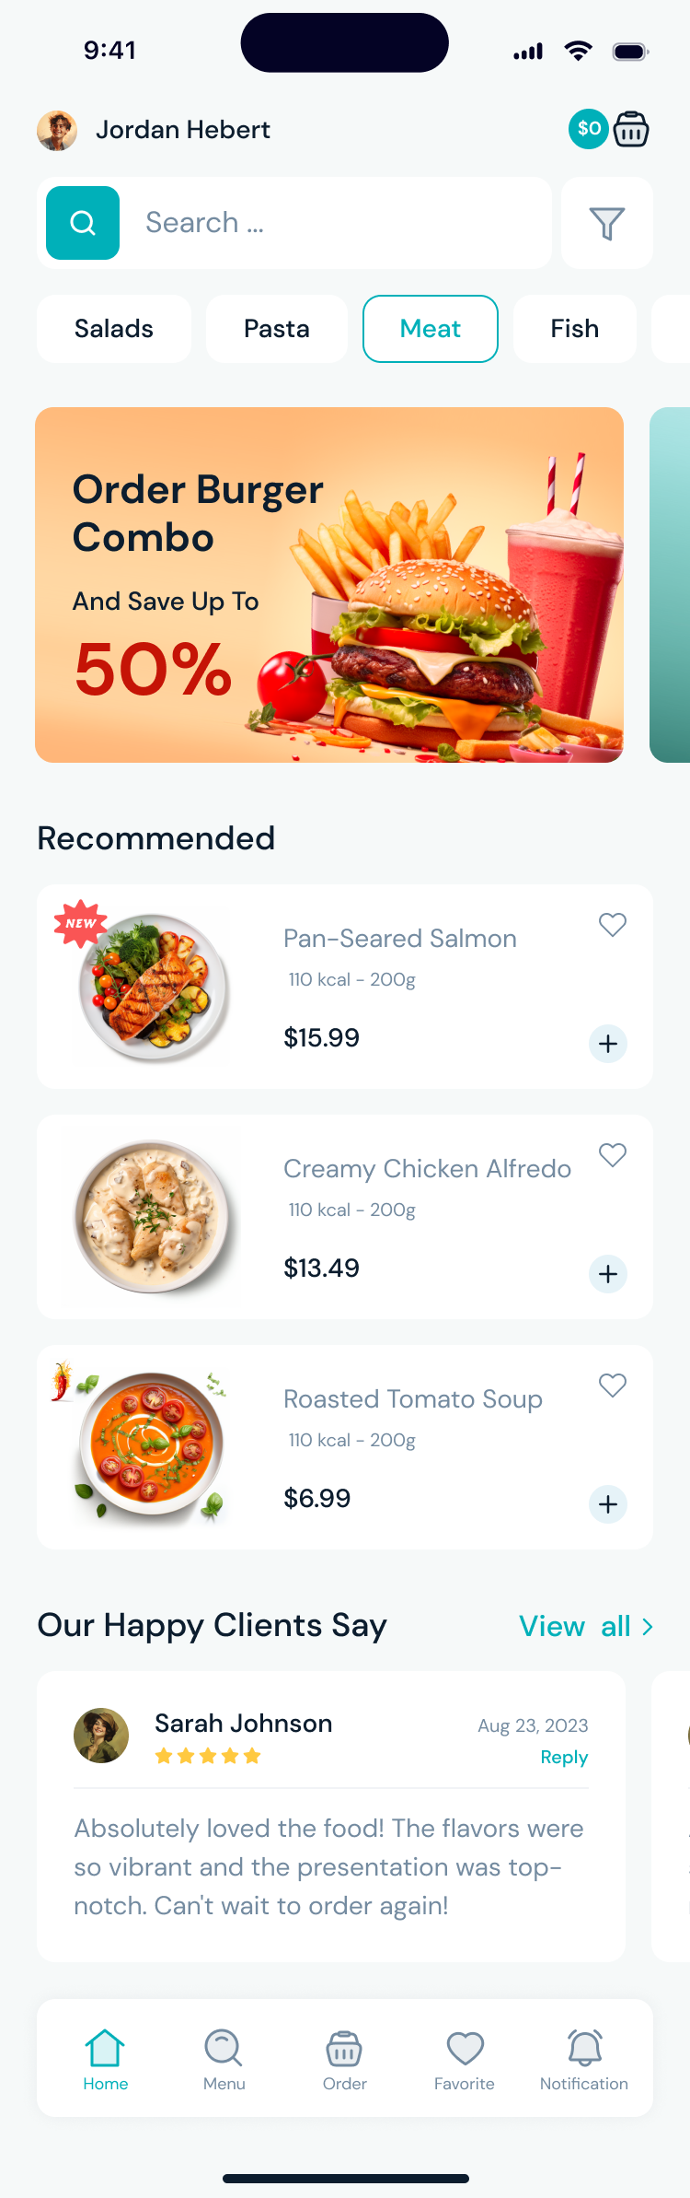Open the shopping basket beside the $0 badge
The image size is (690, 2198).
[631, 129]
